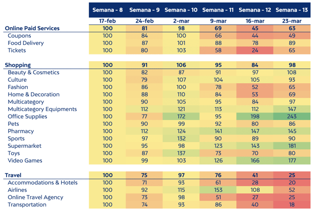Select the red 24 cell for Tickets
This screenshot has width=313, height=211.
tap(255, 50)
